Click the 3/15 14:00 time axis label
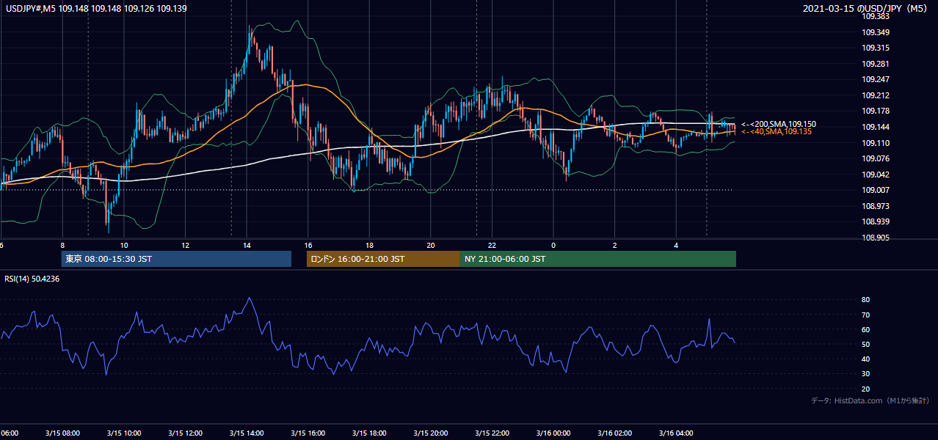Viewport: 938px width, 440px height. click(x=247, y=433)
